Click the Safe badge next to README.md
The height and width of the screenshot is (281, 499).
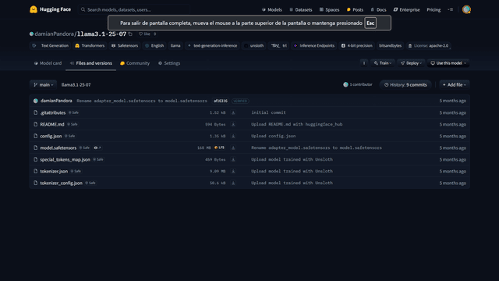coord(73,125)
